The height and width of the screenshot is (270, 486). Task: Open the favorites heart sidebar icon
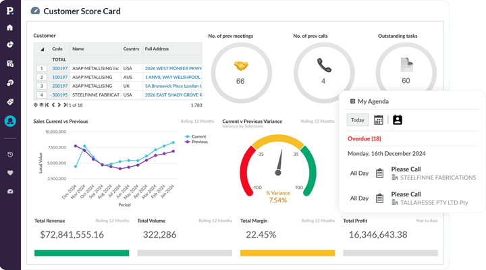pos(10,173)
